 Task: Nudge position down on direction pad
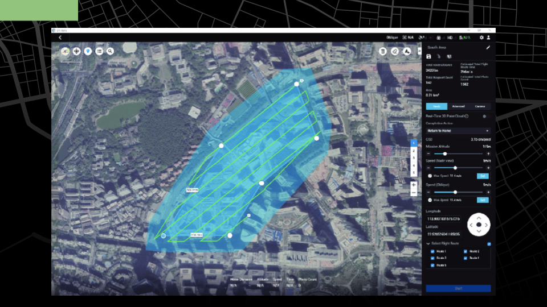(x=479, y=231)
